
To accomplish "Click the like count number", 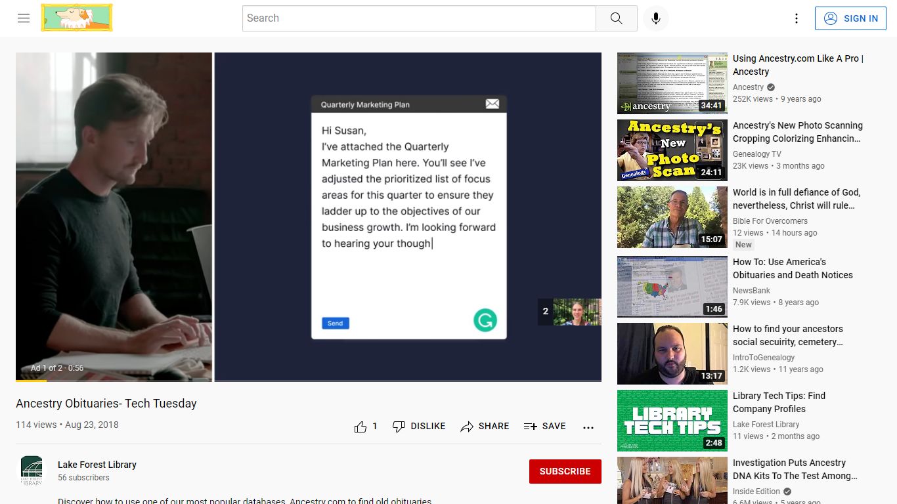I will (x=375, y=427).
